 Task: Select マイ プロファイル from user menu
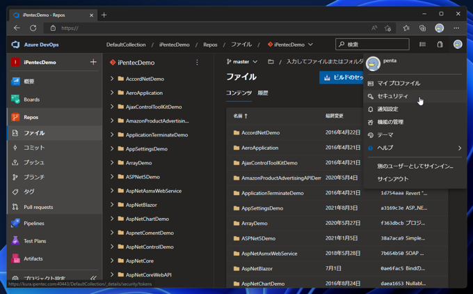(x=415, y=83)
